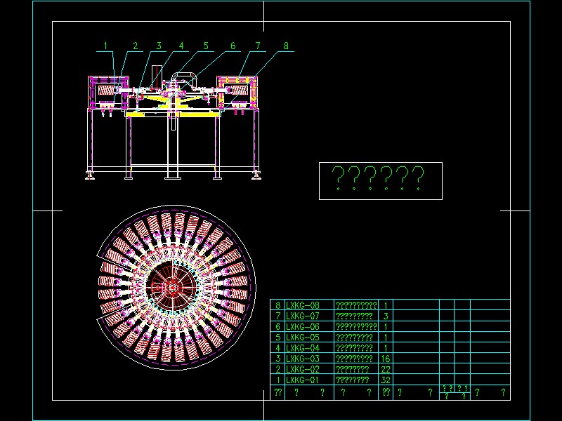The height and width of the screenshot is (421, 562).
Task: Click quantity 1 in the LXKG-08 row
Action: point(386,305)
